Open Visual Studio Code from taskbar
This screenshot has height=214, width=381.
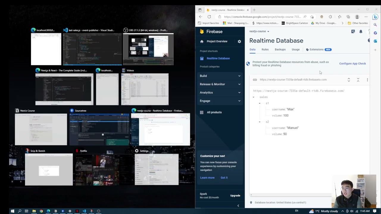(x=84, y=211)
